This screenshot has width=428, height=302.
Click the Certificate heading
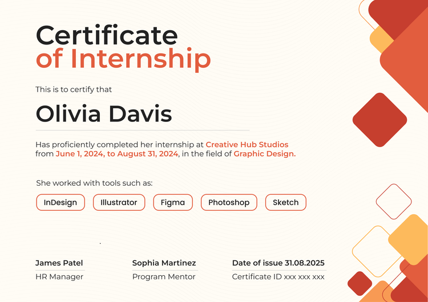click(x=107, y=35)
